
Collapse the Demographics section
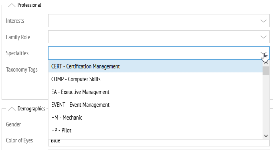pos(12,109)
